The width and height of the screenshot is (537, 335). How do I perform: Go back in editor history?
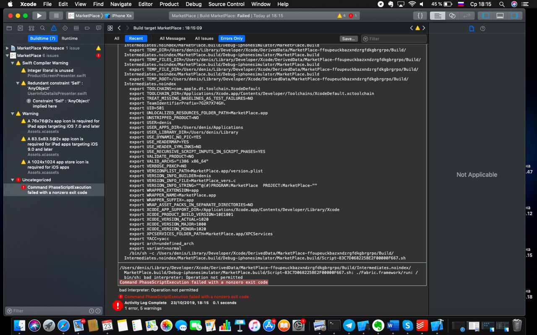(119, 28)
